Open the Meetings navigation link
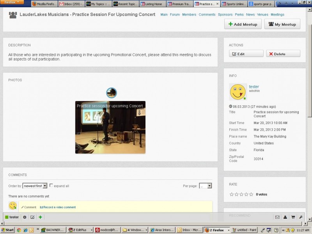This screenshot has width=312, height=234. pos(277,14)
